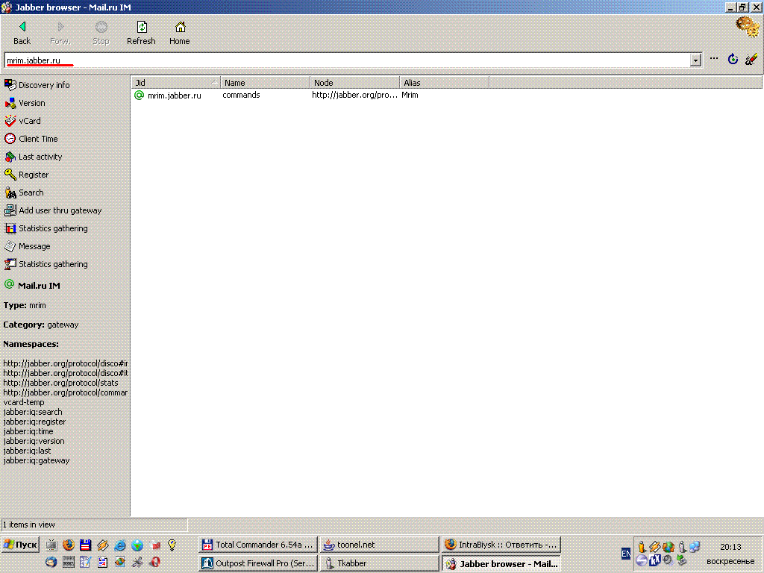The image size is (764, 573).
Task: Sort list by Name column header
Action: point(265,83)
